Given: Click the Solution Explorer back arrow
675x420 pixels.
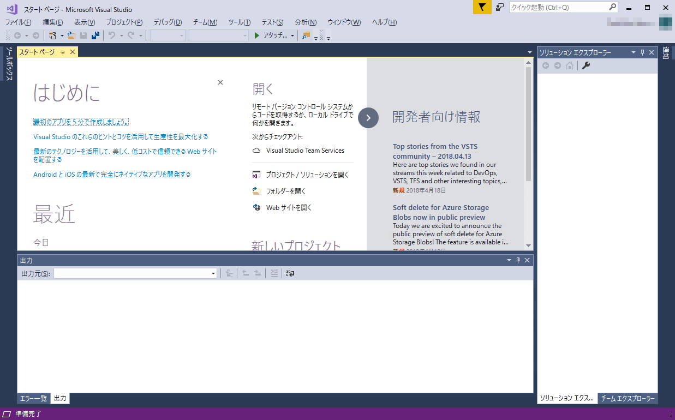Looking at the screenshot, I should click(x=545, y=65).
